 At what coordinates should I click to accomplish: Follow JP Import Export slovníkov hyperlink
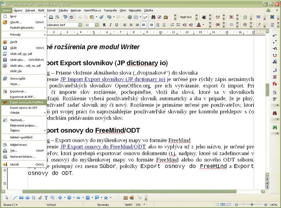tap(113, 79)
